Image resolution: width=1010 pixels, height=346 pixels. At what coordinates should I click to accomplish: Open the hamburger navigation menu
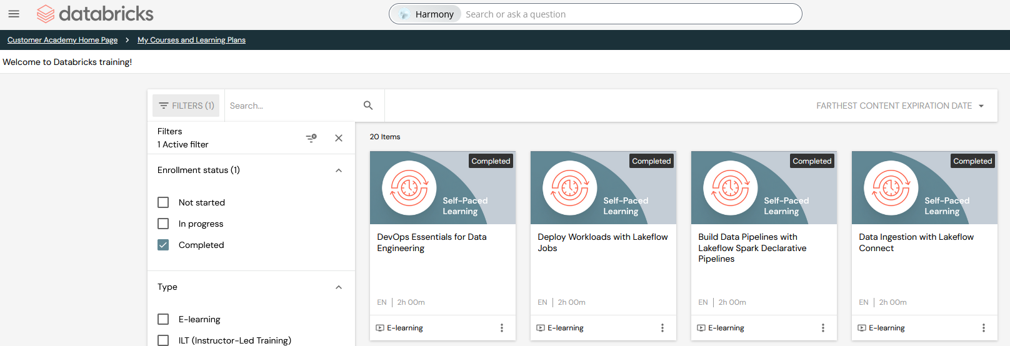(x=14, y=14)
